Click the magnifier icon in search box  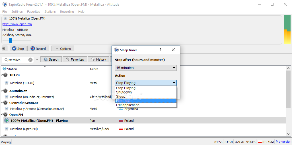[6, 60]
